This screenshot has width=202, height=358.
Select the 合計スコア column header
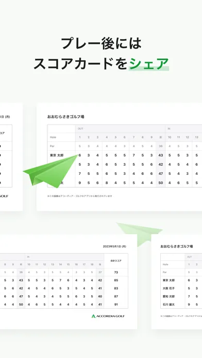(116, 261)
